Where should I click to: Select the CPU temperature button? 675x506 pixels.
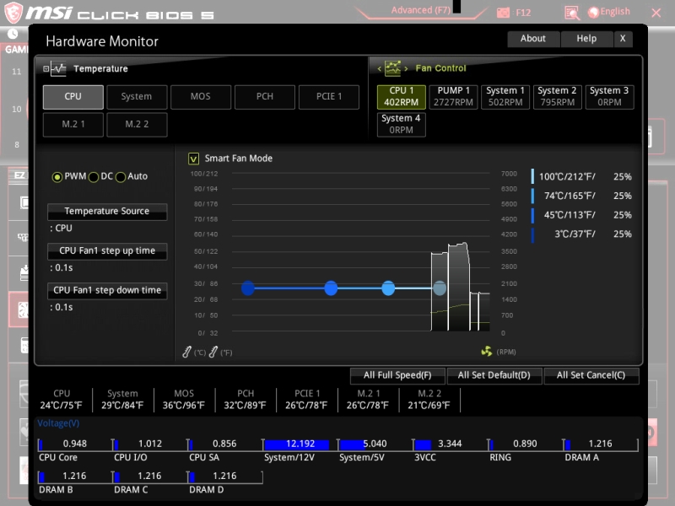[73, 97]
